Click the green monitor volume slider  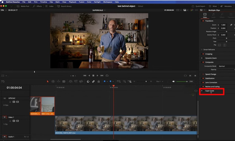[182, 81]
